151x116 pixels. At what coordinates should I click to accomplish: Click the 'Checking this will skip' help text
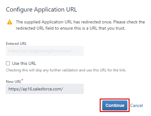click(66, 70)
